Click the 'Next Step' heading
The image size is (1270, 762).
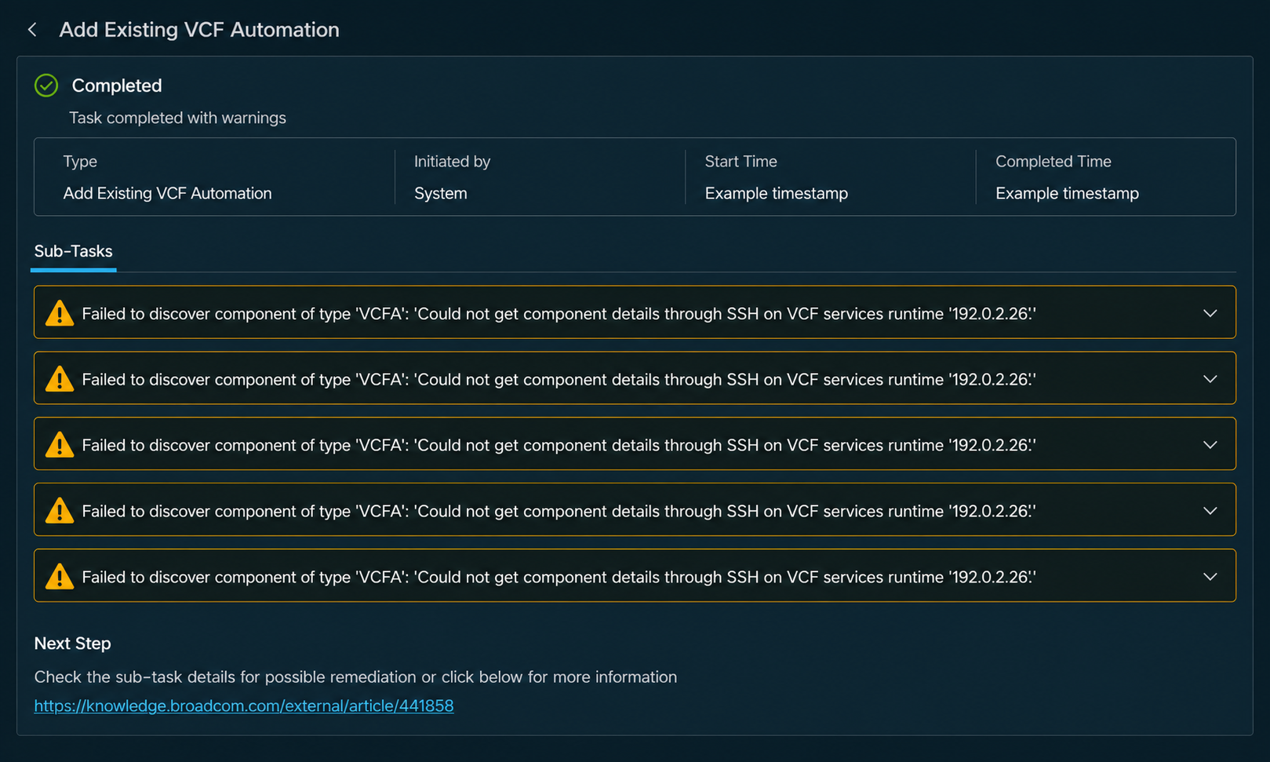[x=72, y=644]
